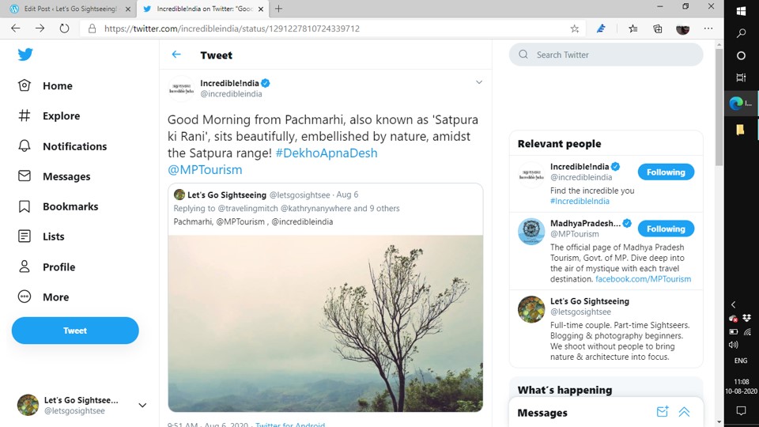The image size is (759, 427).
Task: Open the new message compose icon
Action: (663, 412)
